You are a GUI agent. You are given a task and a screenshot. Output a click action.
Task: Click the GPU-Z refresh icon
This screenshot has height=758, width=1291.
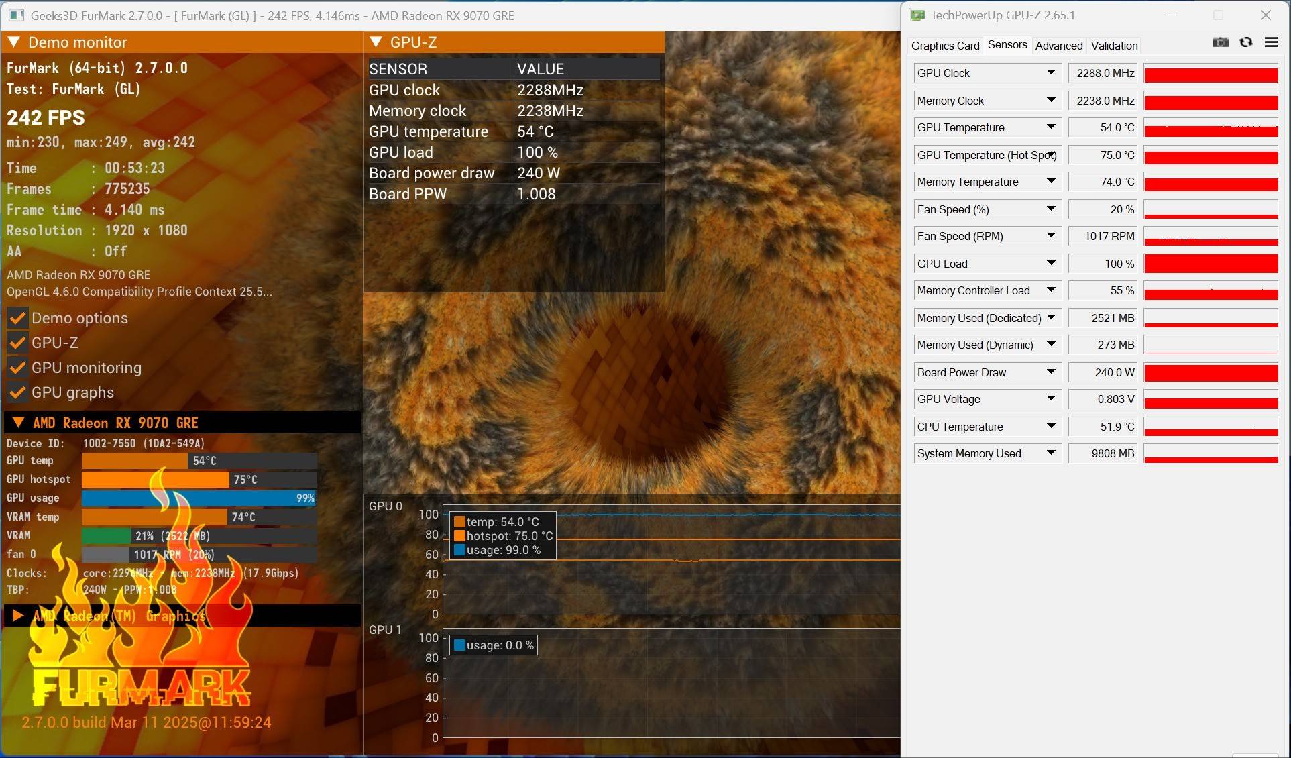pyautogui.click(x=1246, y=42)
